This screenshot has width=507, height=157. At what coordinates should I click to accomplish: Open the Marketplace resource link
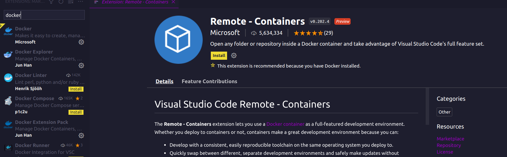450,139
